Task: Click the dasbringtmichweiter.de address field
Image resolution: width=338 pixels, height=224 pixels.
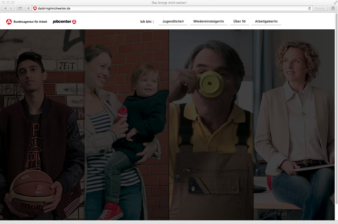Action: click(x=169, y=8)
